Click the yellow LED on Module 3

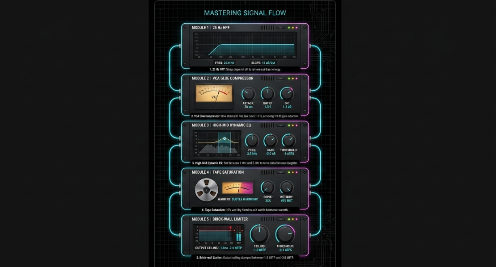pyautogui.click(x=293, y=125)
